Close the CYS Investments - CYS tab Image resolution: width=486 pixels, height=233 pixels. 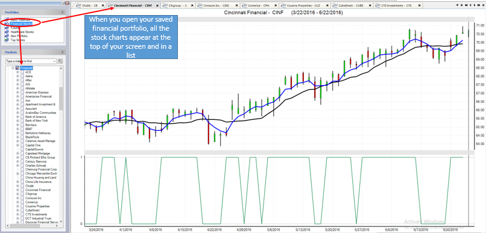pos(419,5)
